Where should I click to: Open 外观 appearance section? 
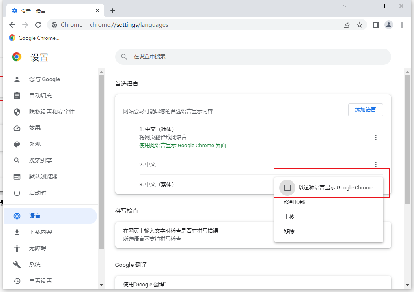(x=50, y=144)
